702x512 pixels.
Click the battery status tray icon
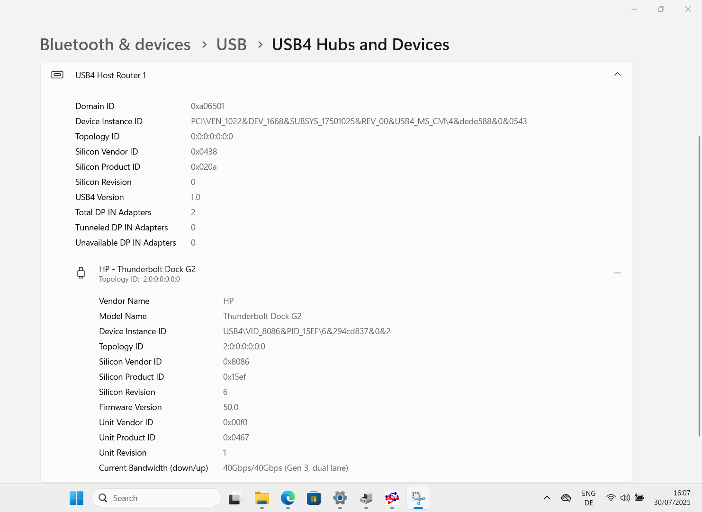click(639, 498)
